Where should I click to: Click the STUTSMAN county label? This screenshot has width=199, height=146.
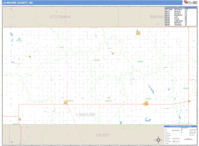pyautogui.click(x=60, y=16)
